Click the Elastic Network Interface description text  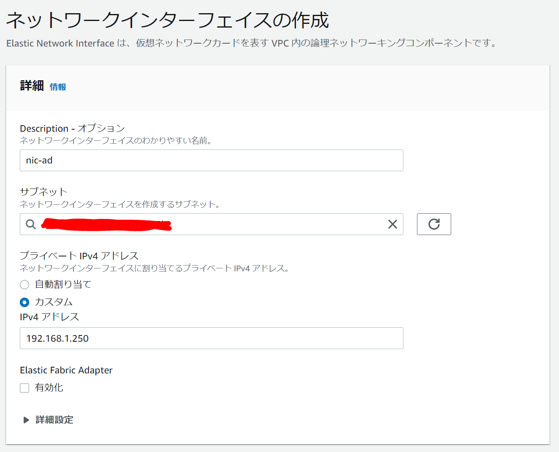[x=252, y=43]
